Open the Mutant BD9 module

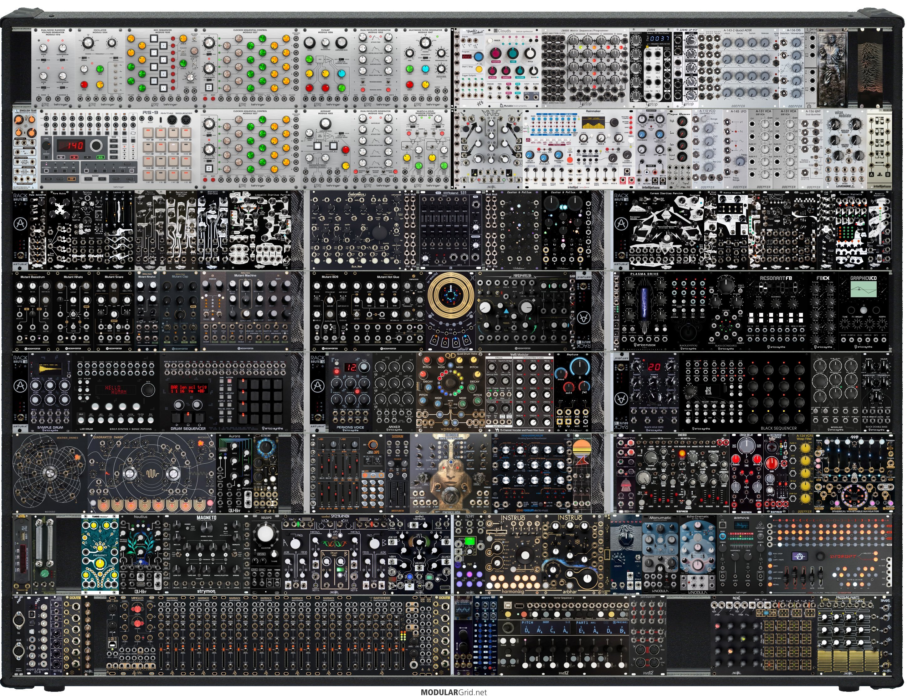tap(330, 311)
